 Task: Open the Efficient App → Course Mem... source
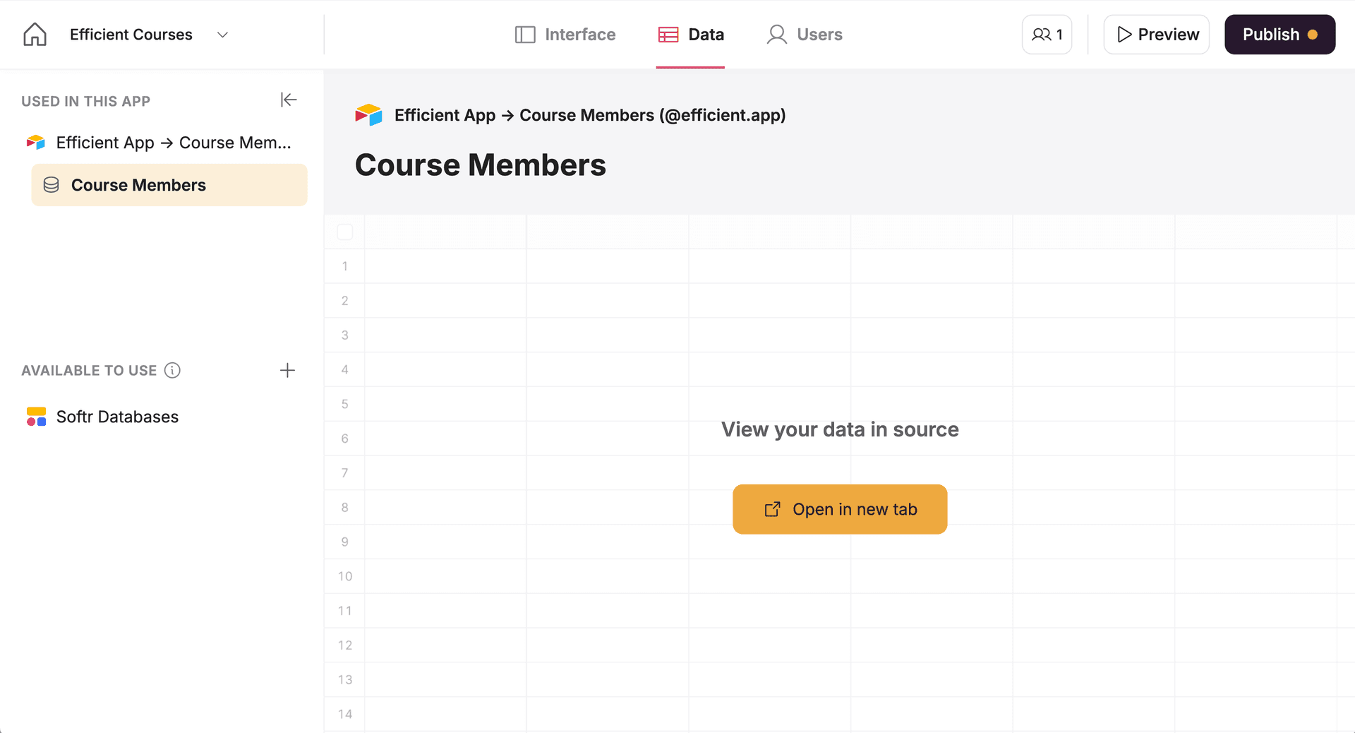point(159,143)
